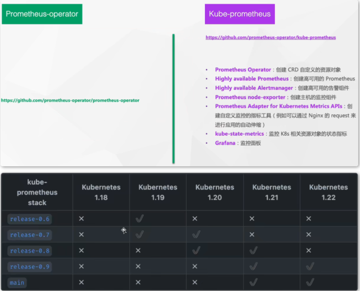Click the checkmark for main Kubernetes 1.22
360x291 pixels.
[310, 282]
